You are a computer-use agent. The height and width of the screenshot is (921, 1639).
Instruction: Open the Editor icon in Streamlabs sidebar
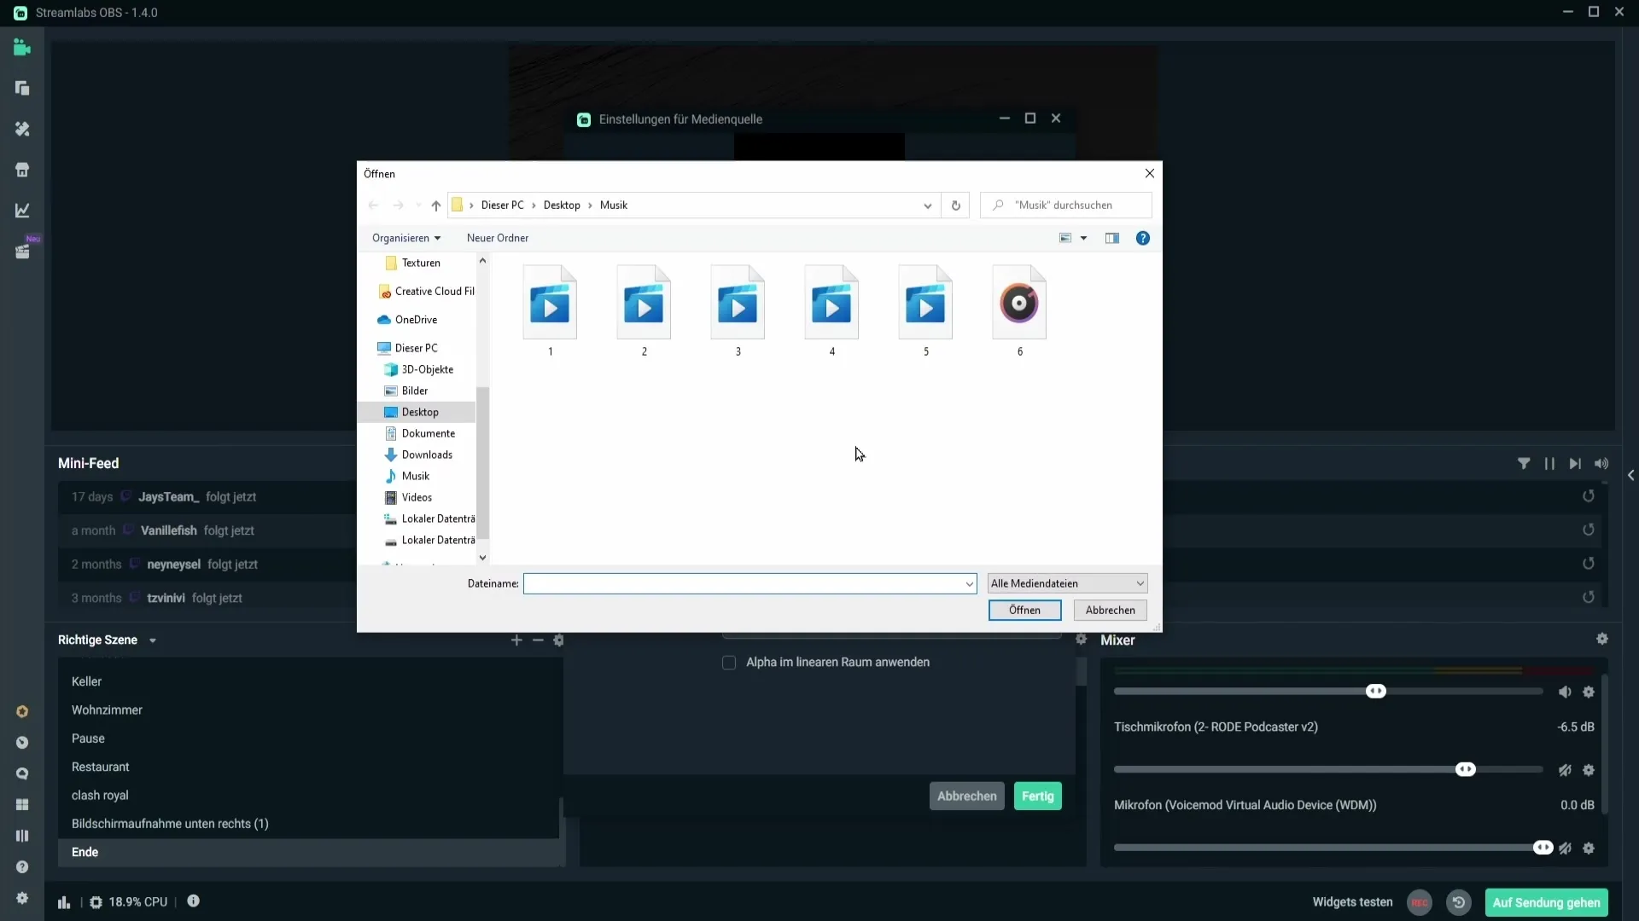point(22,48)
